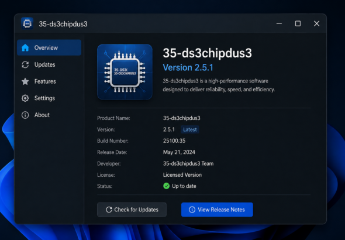Click the product description paragraph

coord(219,85)
